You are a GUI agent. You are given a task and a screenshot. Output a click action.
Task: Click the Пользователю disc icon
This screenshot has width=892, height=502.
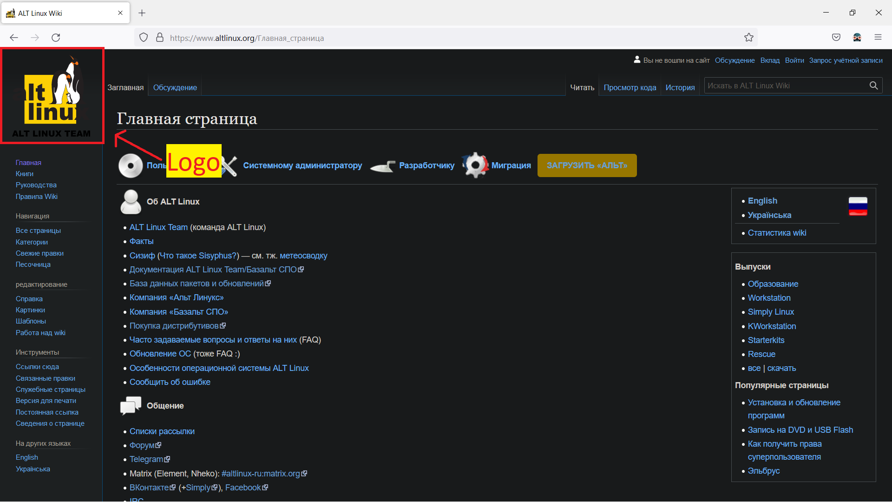(x=130, y=165)
